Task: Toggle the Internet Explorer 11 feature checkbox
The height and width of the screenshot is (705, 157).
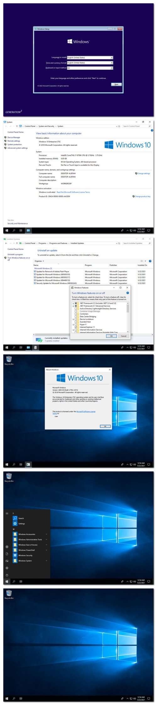Action: click(x=76, y=327)
